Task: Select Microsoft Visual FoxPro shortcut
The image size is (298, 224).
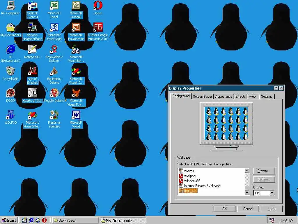Action: pos(76,97)
